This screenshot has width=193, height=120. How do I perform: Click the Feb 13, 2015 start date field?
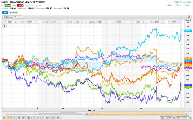(166, 118)
